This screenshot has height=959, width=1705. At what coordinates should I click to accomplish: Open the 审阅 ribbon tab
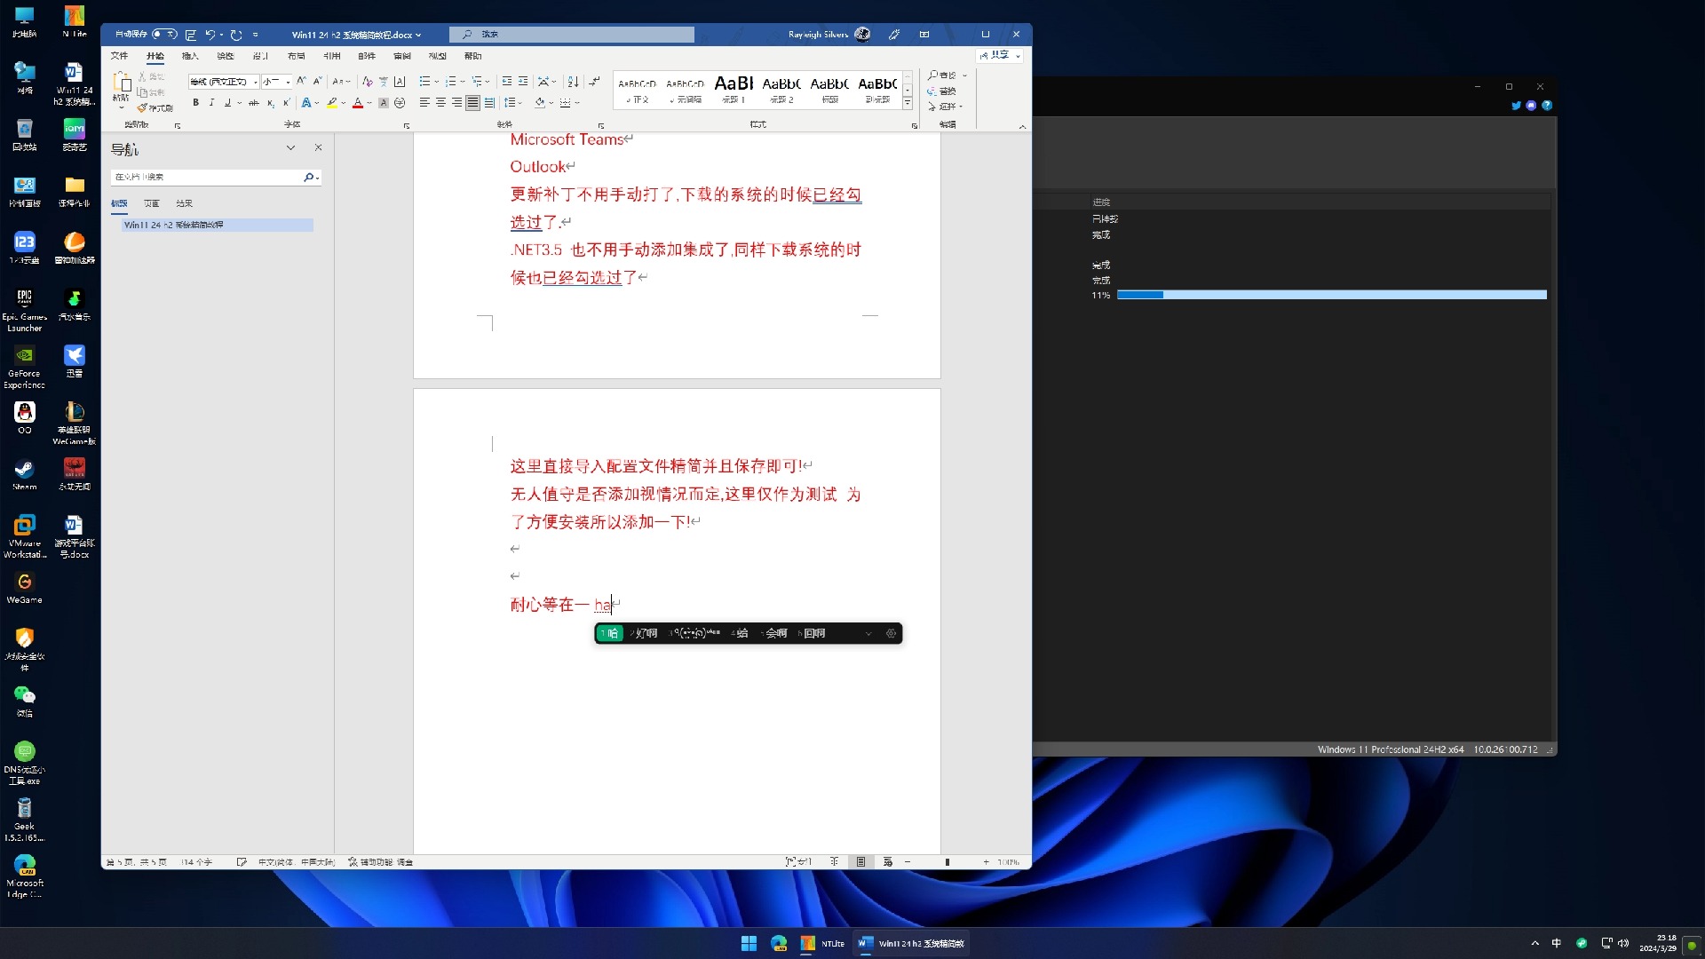click(402, 56)
